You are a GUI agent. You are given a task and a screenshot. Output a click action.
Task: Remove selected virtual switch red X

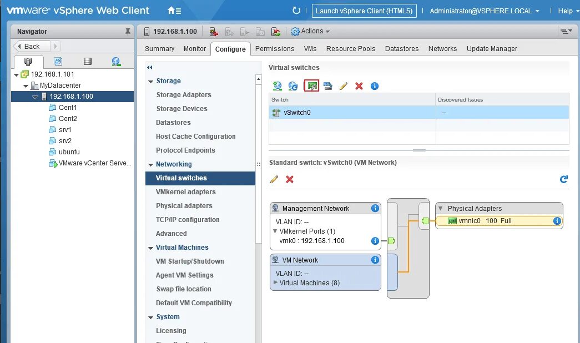359,86
